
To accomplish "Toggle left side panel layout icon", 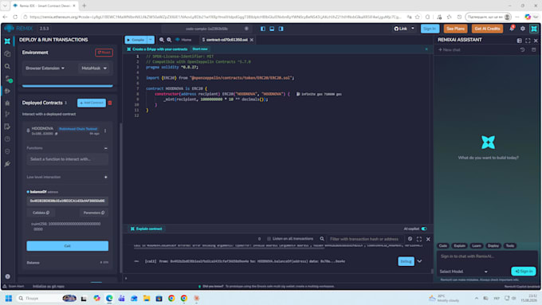I will (x=263, y=29).
